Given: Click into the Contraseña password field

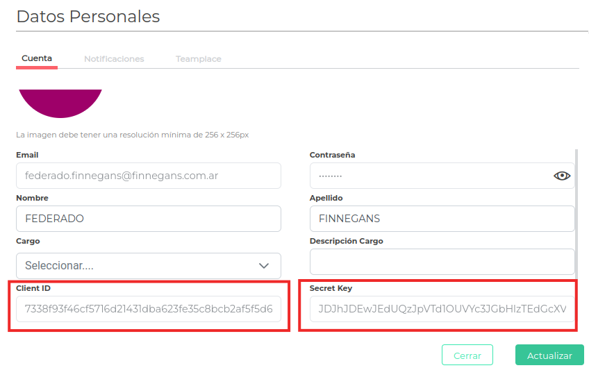Looking at the screenshot, I should coord(431,176).
